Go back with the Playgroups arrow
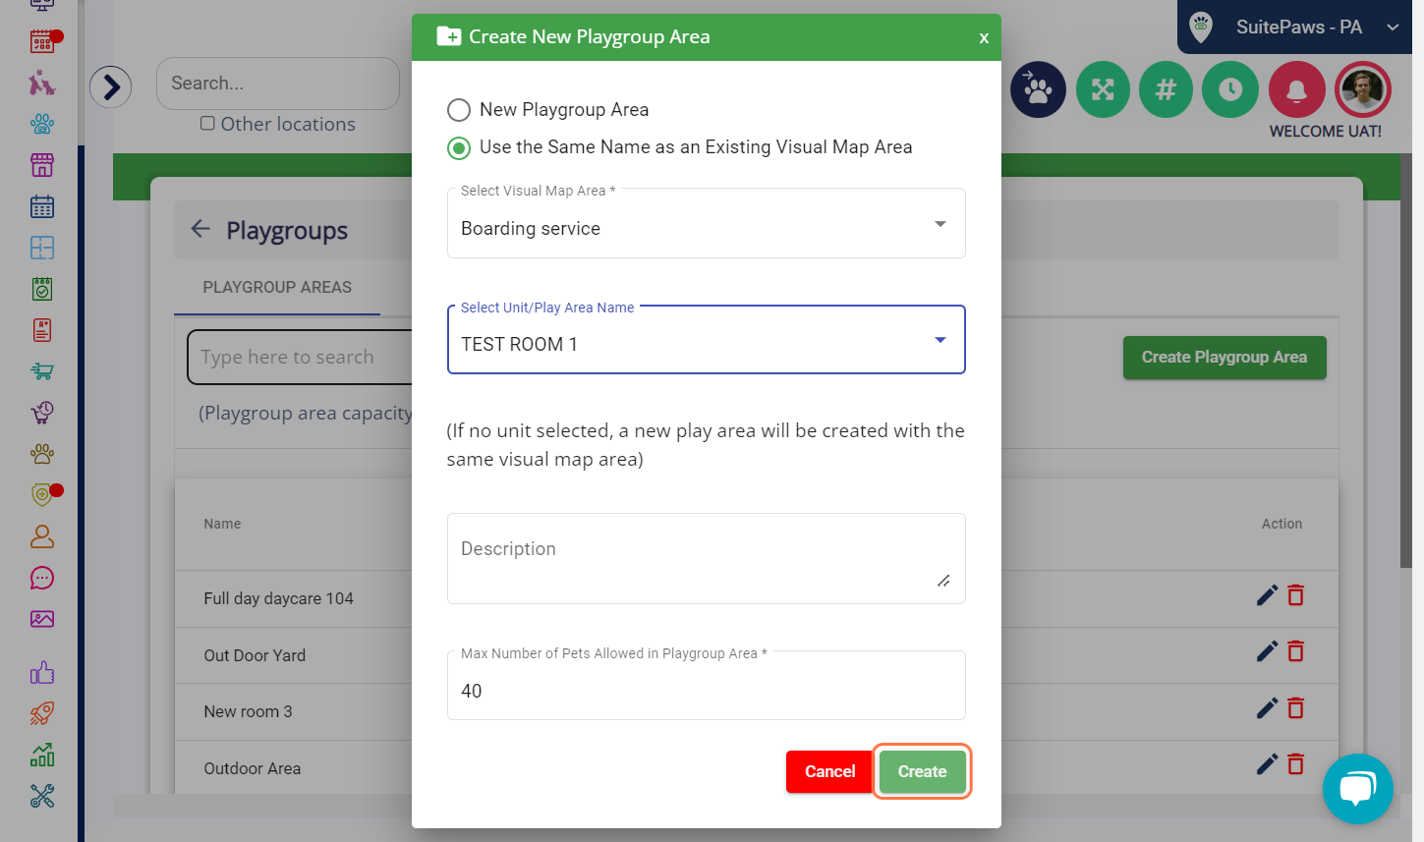The height and width of the screenshot is (842, 1424). pos(200,229)
